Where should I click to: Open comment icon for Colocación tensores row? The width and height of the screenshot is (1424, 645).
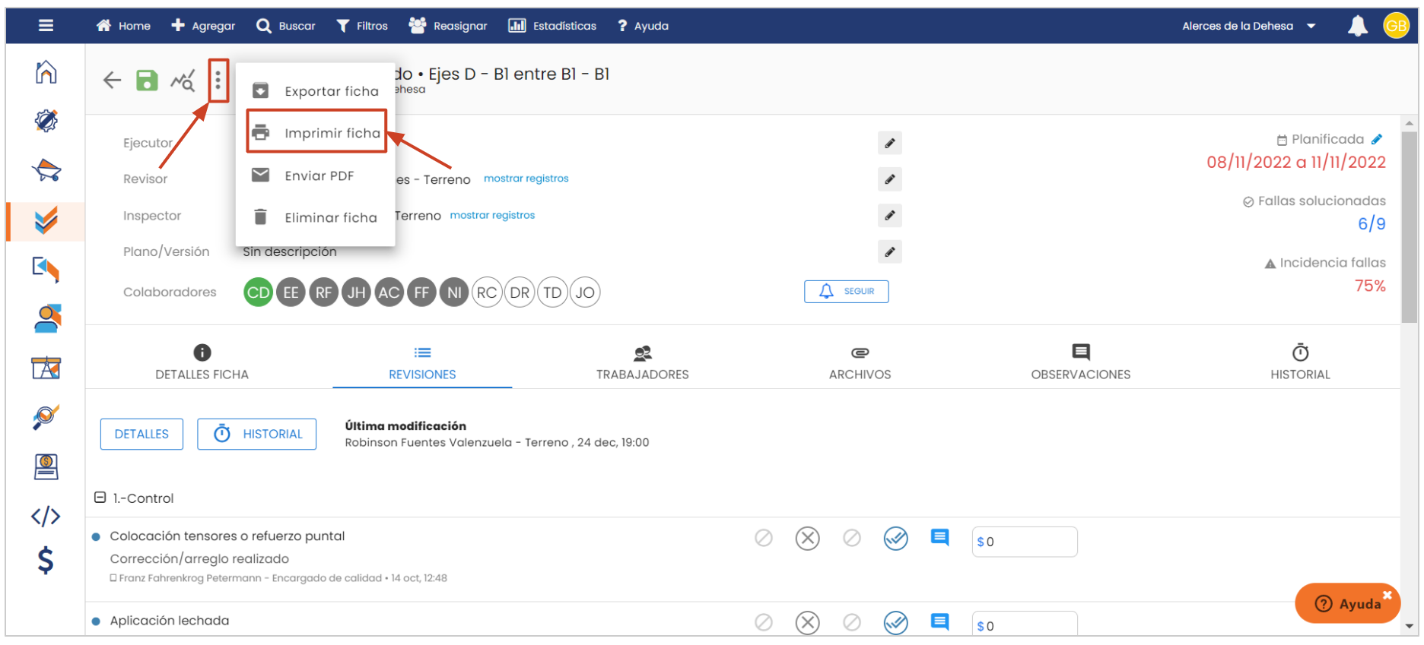point(939,538)
